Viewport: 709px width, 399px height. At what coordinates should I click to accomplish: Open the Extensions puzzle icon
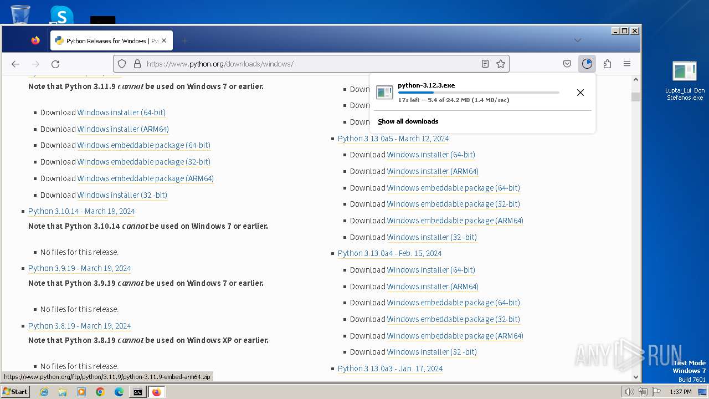(x=607, y=64)
